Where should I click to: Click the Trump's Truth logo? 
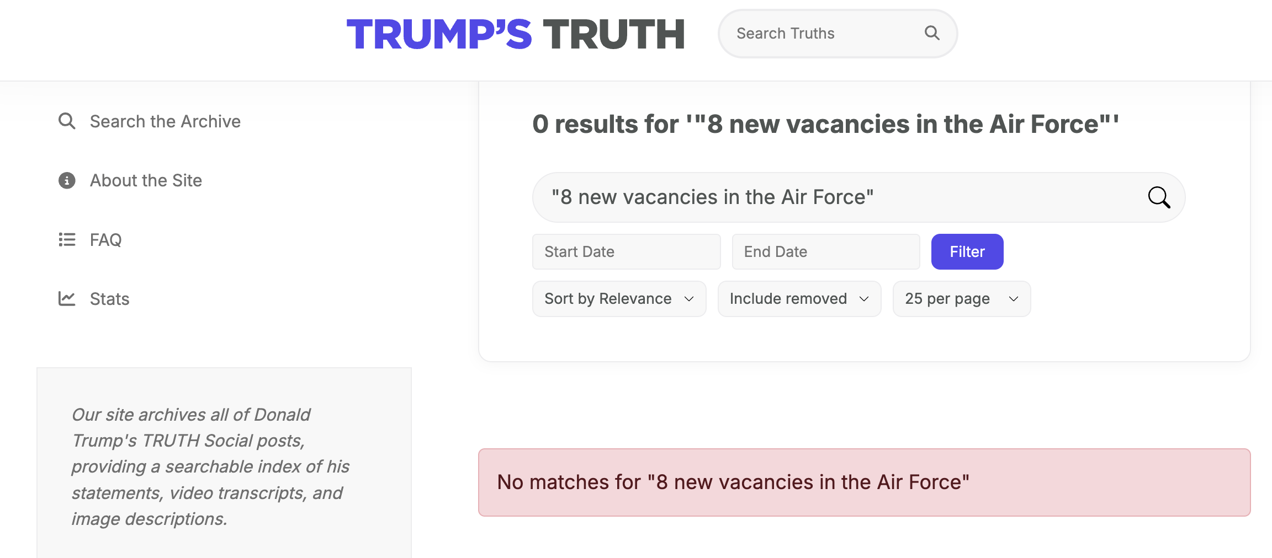516,34
